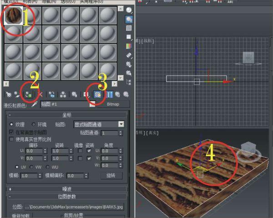Screen dimensions: 273x218
Task: Select the 纹理 radio button
Action: 11,124
